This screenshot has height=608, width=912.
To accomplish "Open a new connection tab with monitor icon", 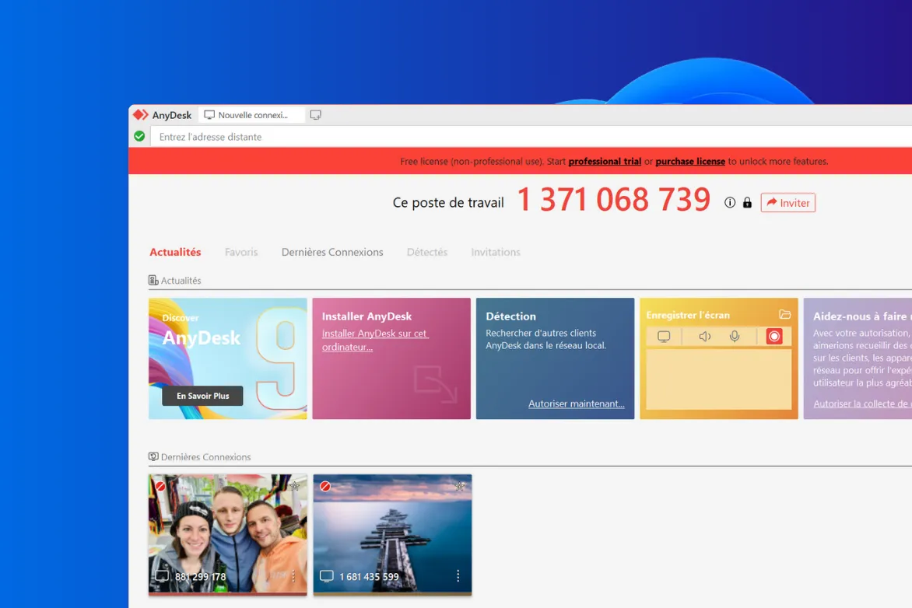I will coord(316,114).
